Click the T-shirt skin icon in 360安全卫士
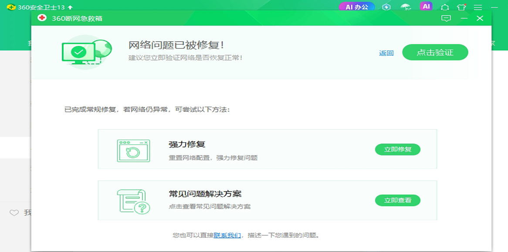This screenshot has height=252, width=508. click(461, 7)
